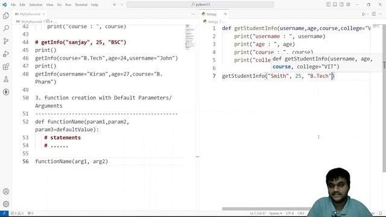The image size is (386, 217).
Task: Click the ports forwarded status item
Action: [x=30, y=213]
